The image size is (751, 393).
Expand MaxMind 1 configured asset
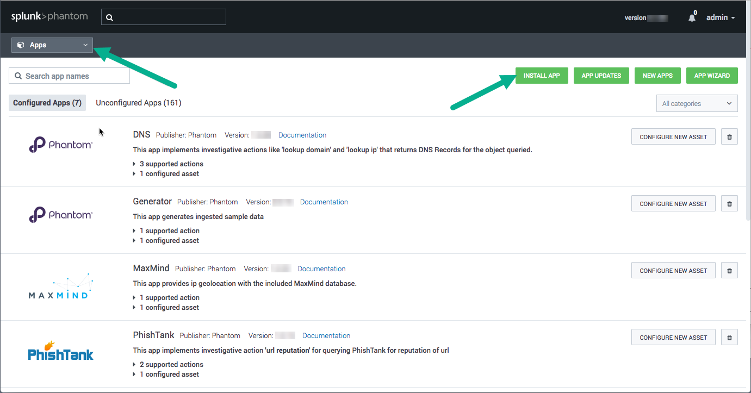166,307
